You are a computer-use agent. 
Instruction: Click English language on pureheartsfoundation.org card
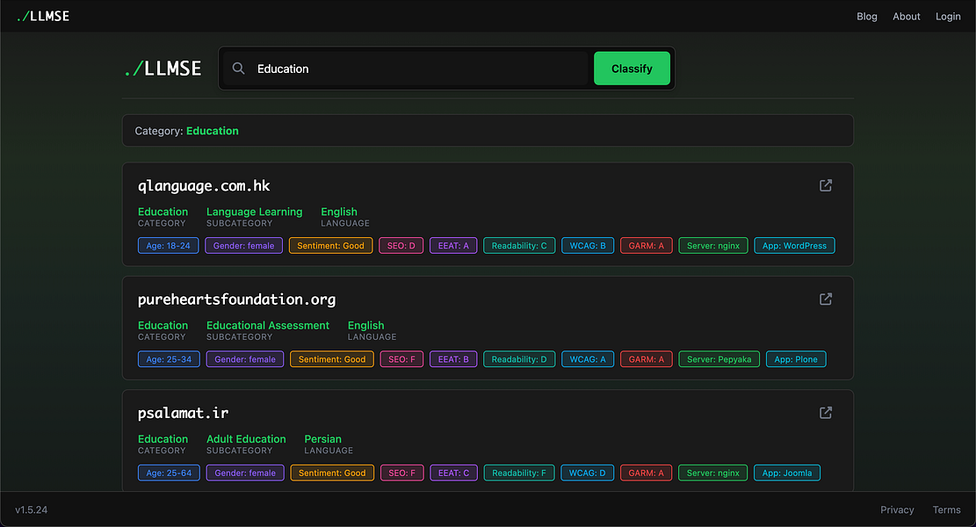(365, 325)
